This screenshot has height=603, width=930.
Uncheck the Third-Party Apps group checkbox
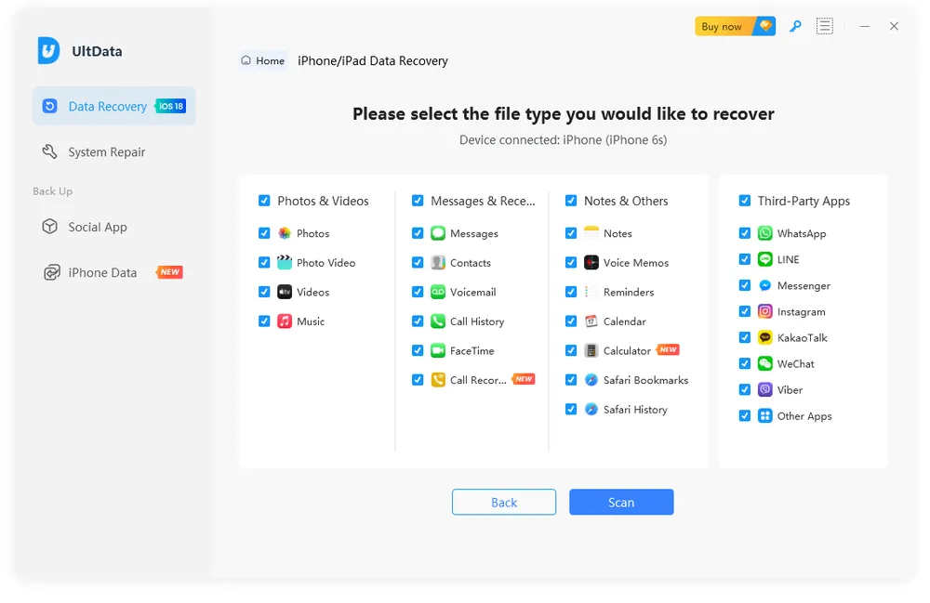[x=745, y=201]
